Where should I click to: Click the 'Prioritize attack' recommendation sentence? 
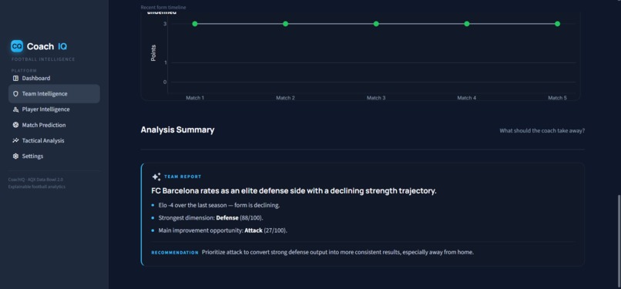337,252
